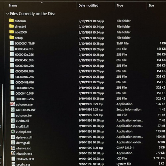Select the nbawin.exe application icon

13,153
